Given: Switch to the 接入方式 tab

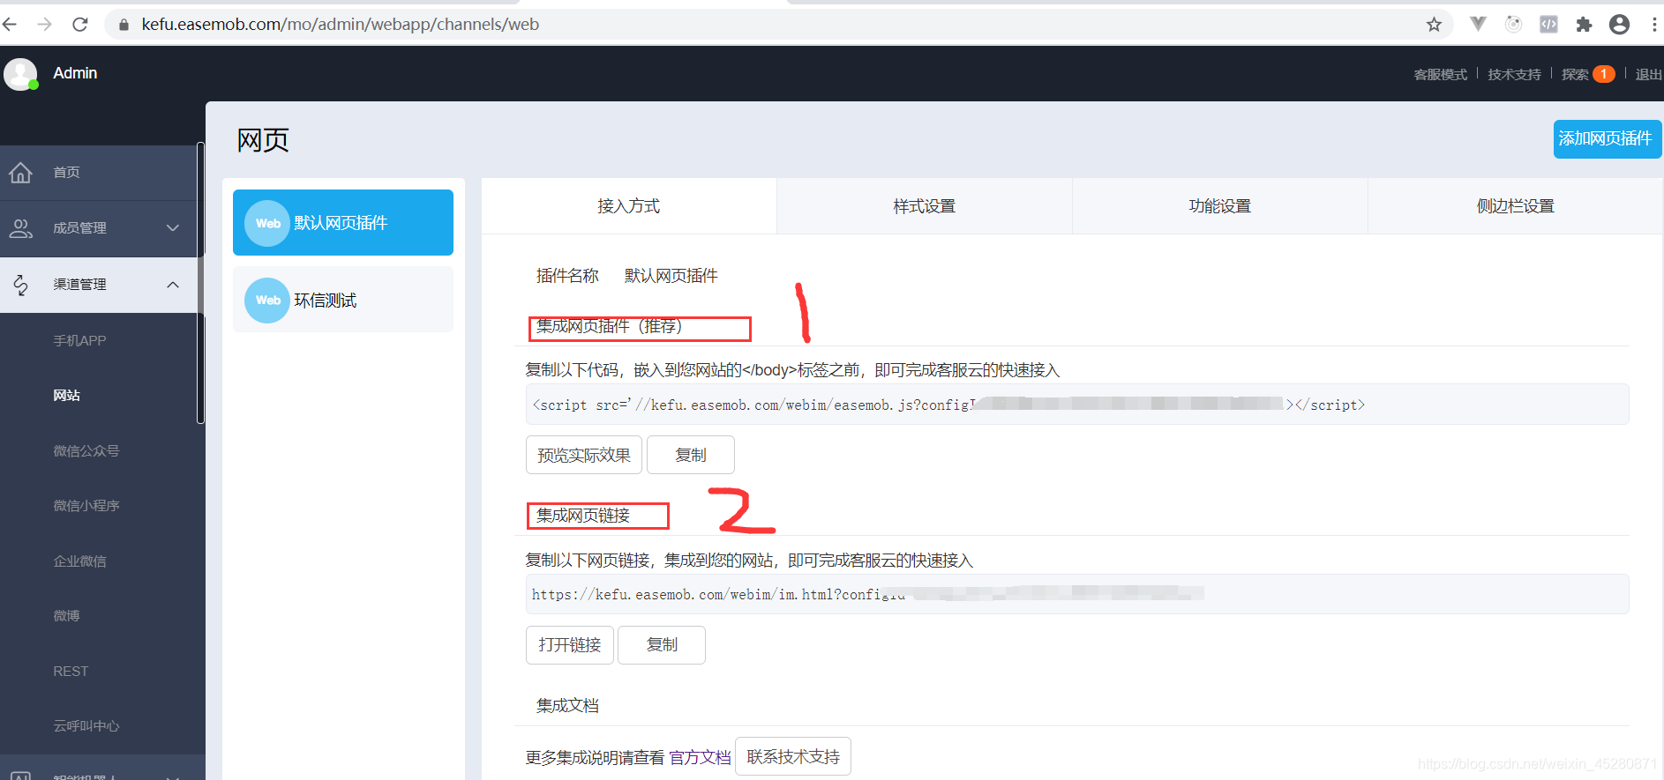Looking at the screenshot, I should 629,206.
